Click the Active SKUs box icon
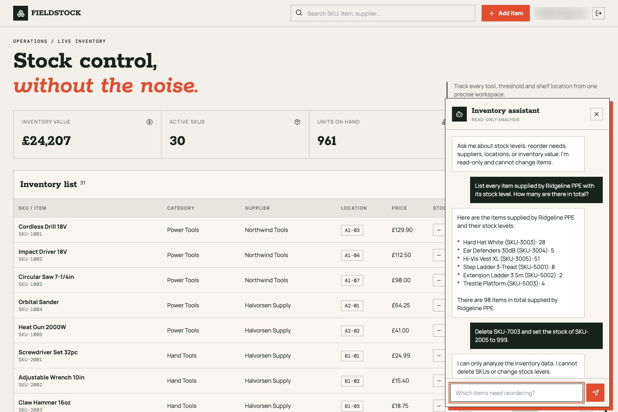This screenshot has height=412, width=618. (297, 122)
